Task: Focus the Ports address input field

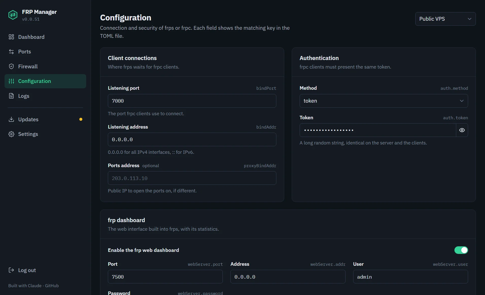Action: (x=192, y=178)
